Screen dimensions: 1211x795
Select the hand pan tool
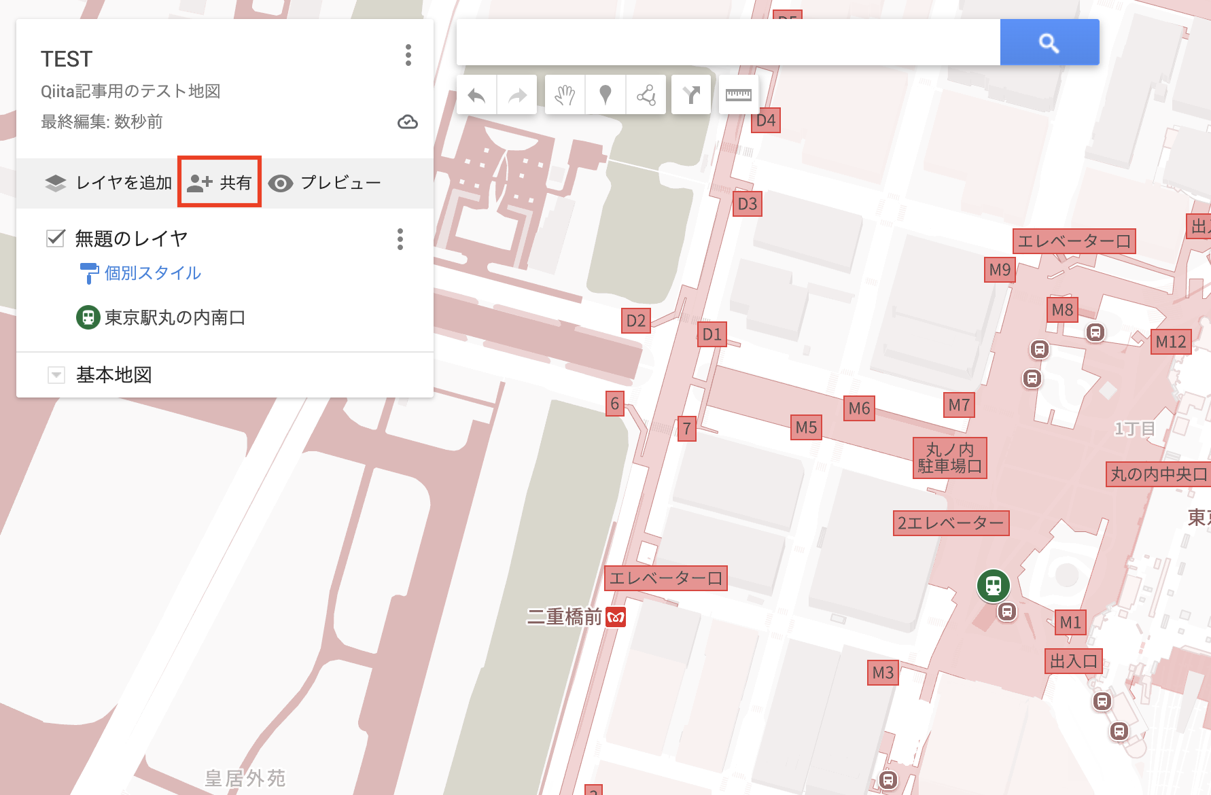tap(565, 95)
